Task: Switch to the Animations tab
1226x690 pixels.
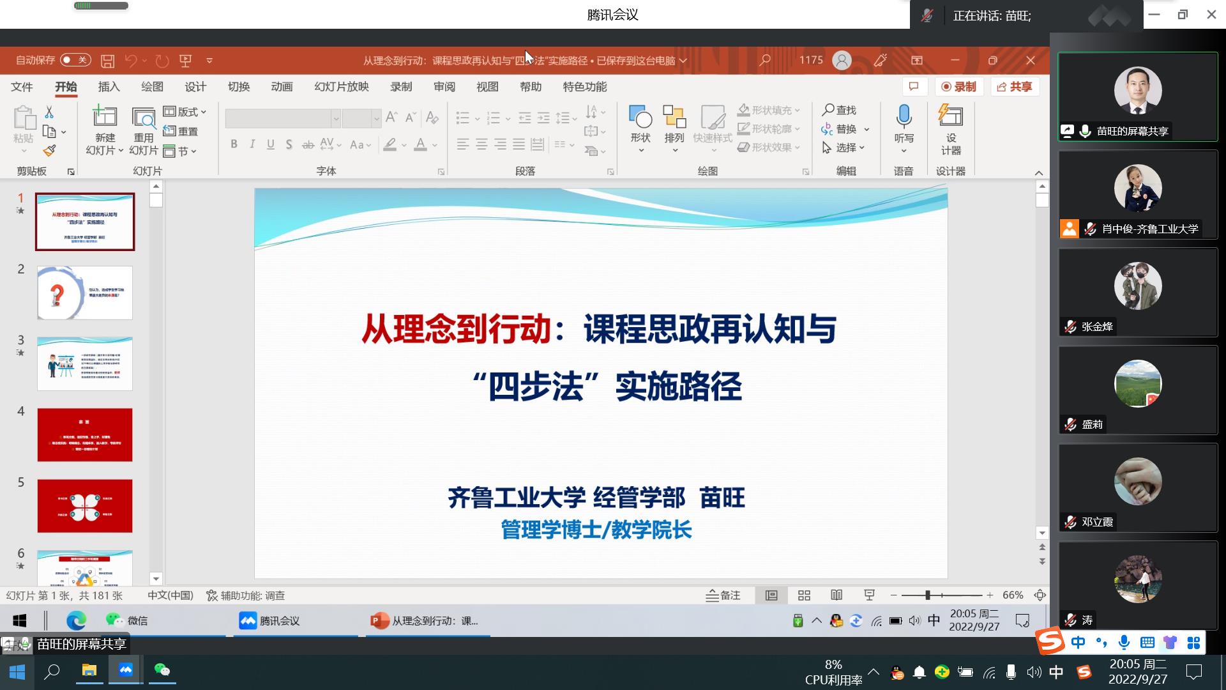Action: click(x=282, y=87)
